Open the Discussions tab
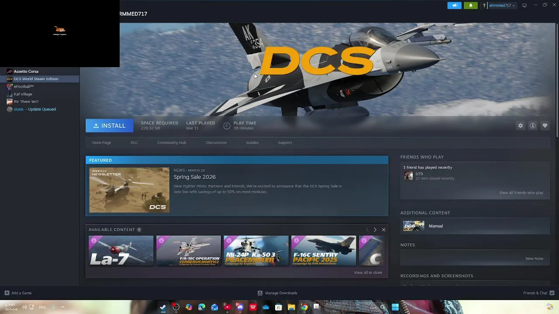The height and width of the screenshot is (314, 559). coord(216,143)
